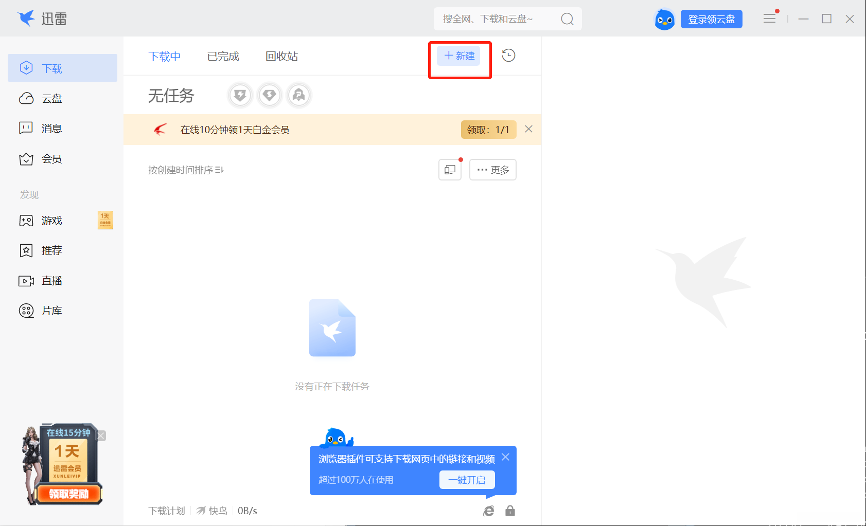
Task: Open the 片库 section
Action: 51,310
